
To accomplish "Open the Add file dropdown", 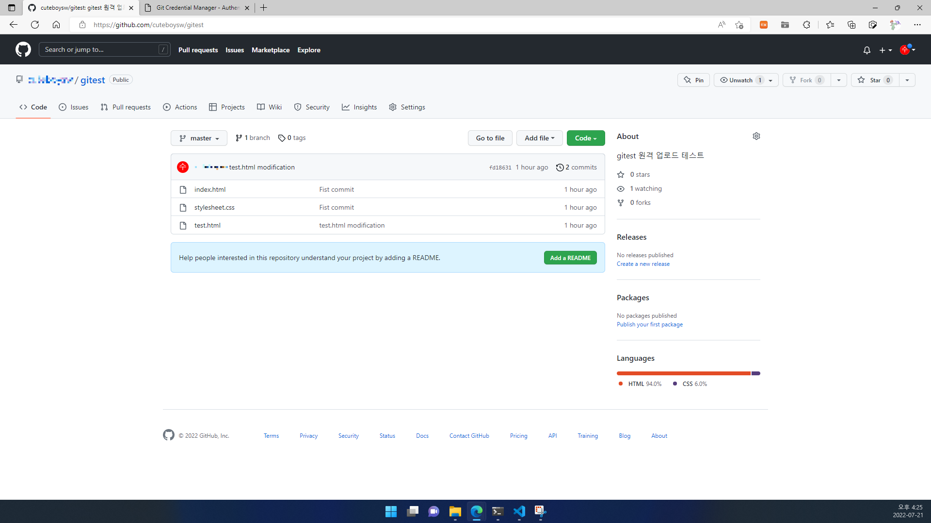I will coord(539,138).
